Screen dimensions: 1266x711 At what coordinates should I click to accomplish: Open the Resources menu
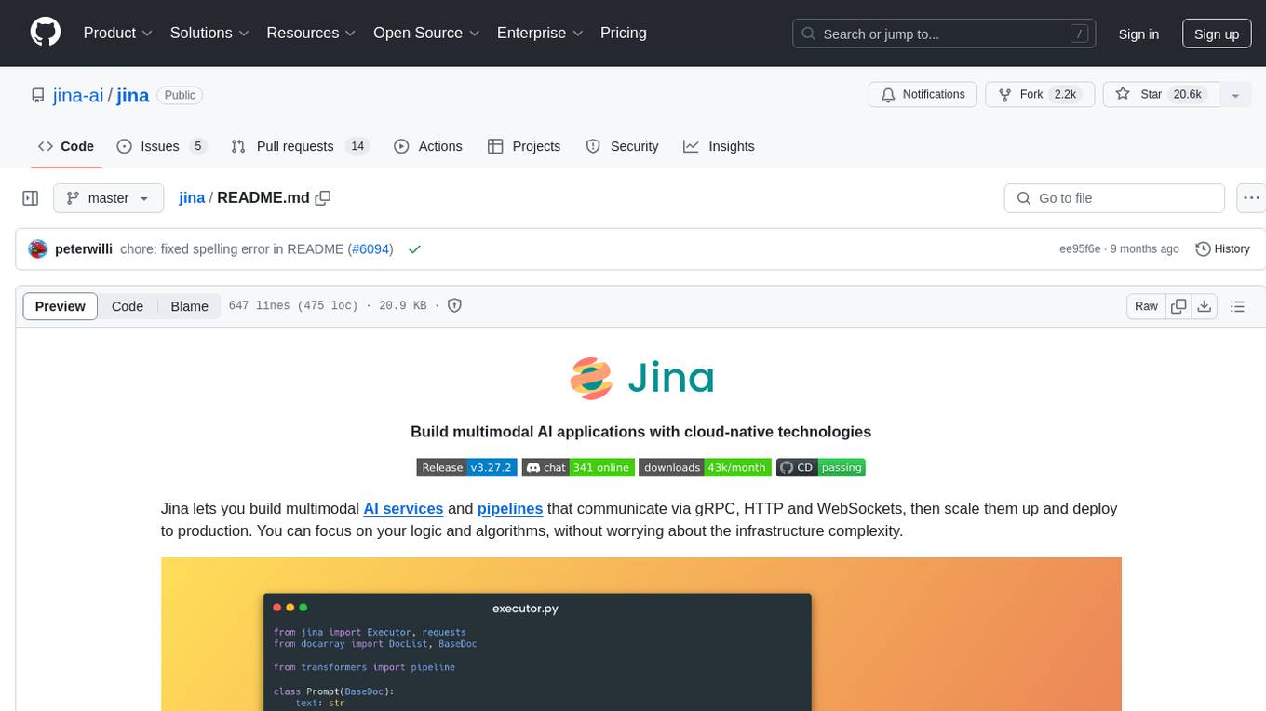pyautogui.click(x=311, y=33)
